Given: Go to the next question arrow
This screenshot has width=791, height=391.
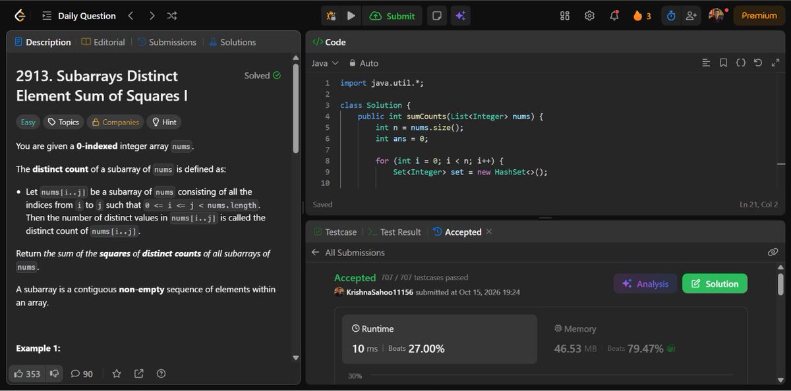Looking at the screenshot, I should click(x=152, y=16).
